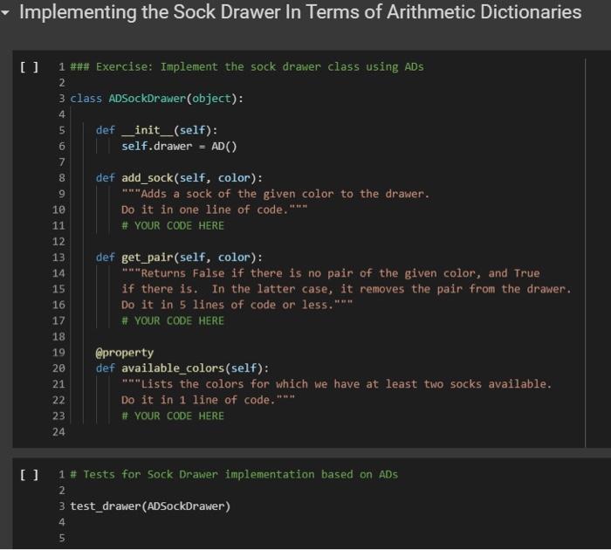This screenshot has height=550, width=611.
Task: Click 'Do it in one line of code.' text
Action: tap(215, 210)
